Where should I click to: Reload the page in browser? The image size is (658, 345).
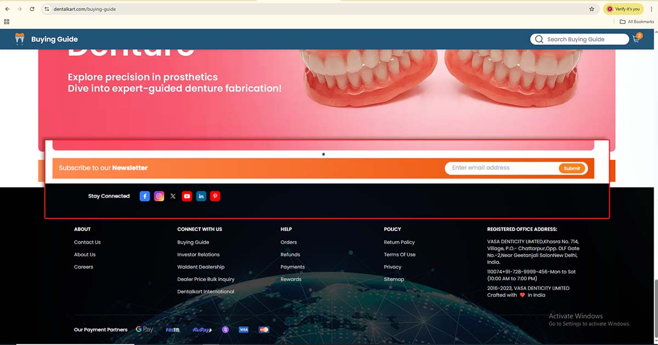(32, 9)
